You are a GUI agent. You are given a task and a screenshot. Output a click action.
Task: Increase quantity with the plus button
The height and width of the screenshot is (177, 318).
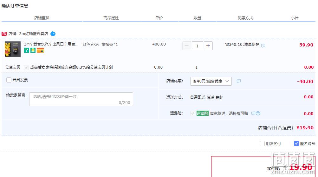208,46
